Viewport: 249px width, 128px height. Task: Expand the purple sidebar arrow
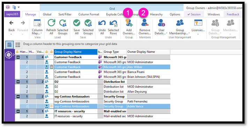(14, 55)
